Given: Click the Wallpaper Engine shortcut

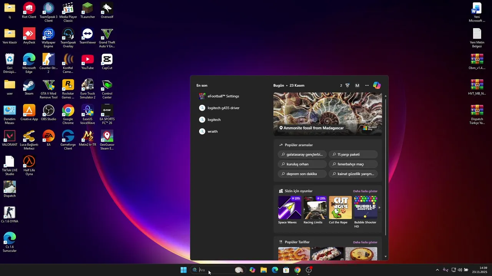Looking at the screenshot, I should [48, 38].
